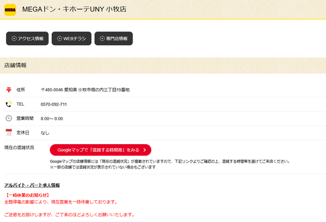Select the phone number 0570-092-711
The height and width of the screenshot is (222, 326).
click(54, 104)
